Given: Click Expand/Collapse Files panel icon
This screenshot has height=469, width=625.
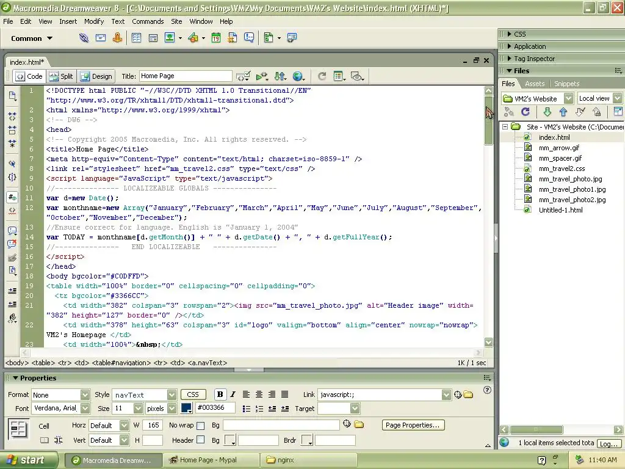Looking at the screenshot, I should (x=618, y=112).
